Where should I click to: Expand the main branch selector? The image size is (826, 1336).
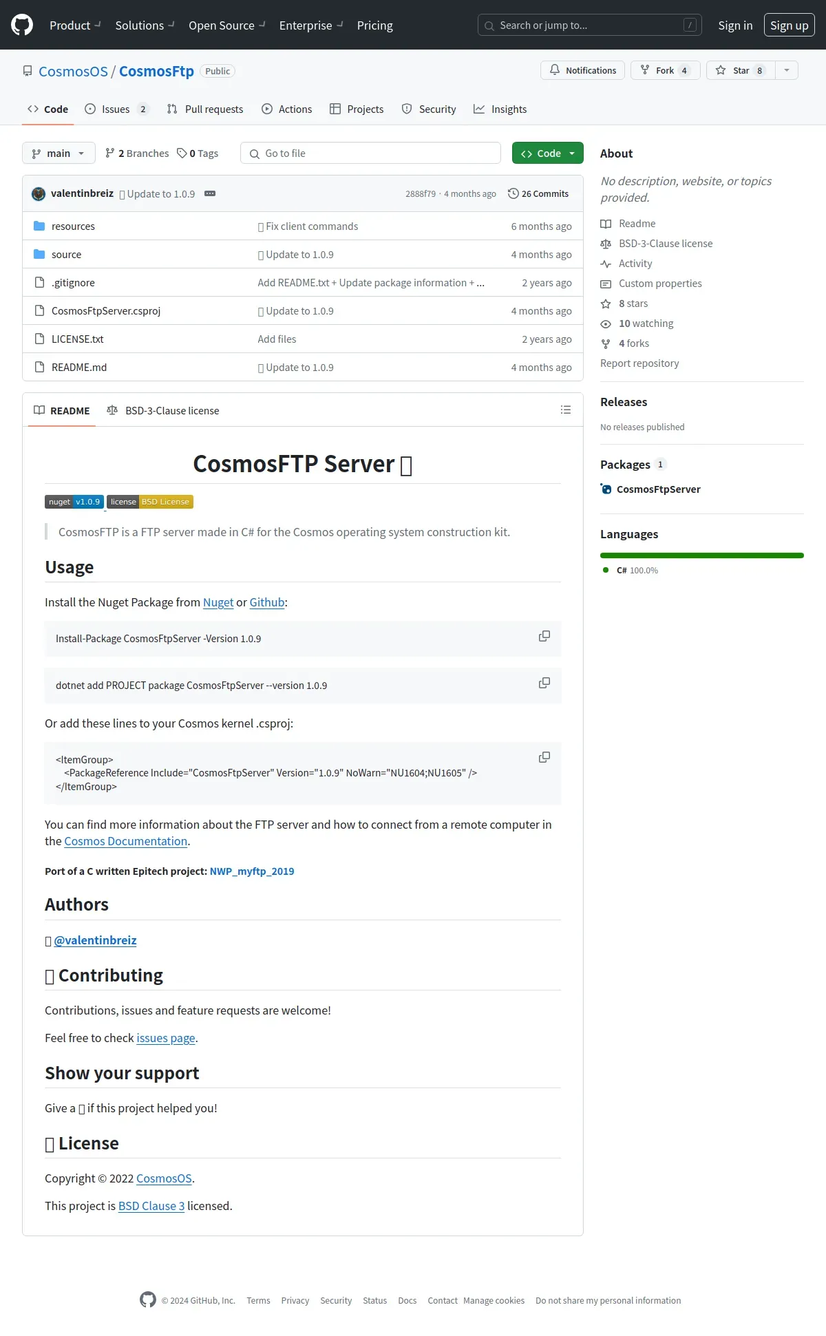58,153
